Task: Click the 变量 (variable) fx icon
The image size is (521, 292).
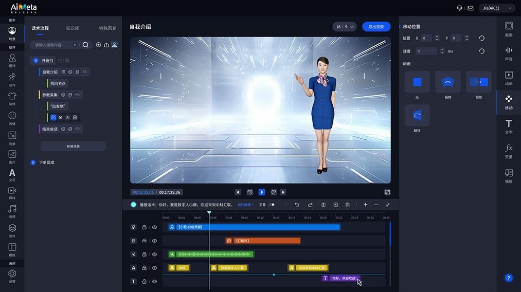Action: point(508,150)
